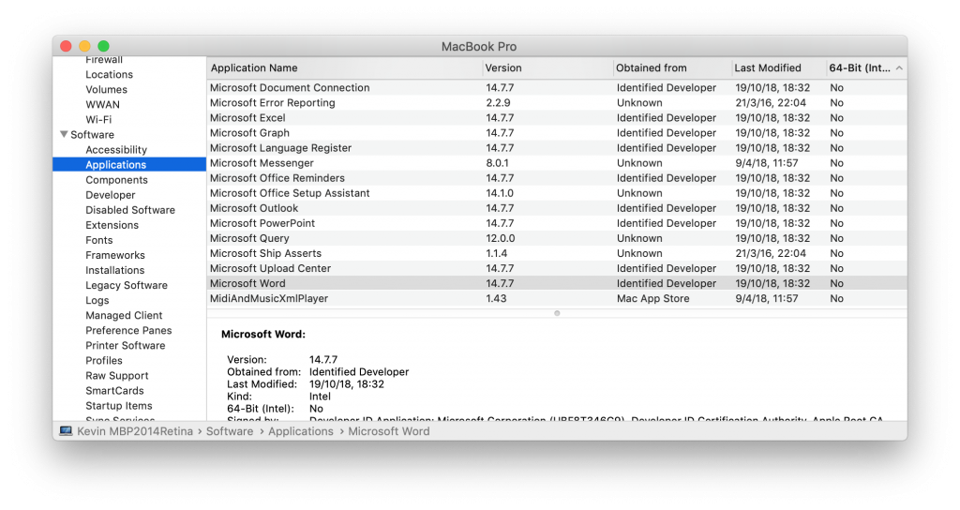Screen dimensions: 960x510
Task: Select Microsoft Office Setup Assistant row
Action: coord(557,193)
